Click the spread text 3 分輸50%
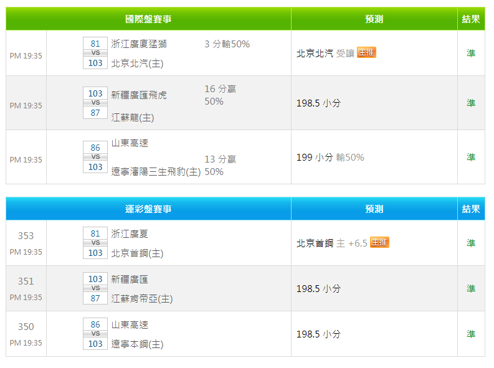 pyautogui.click(x=227, y=44)
